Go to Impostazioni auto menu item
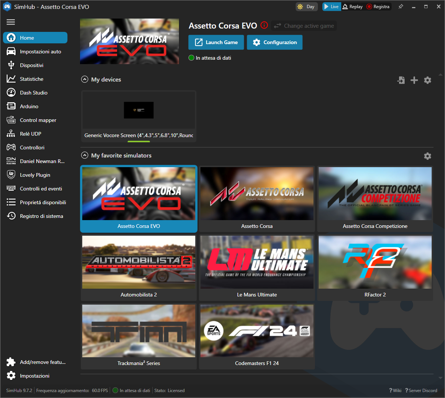The width and height of the screenshot is (445, 398). click(x=40, y=52)
